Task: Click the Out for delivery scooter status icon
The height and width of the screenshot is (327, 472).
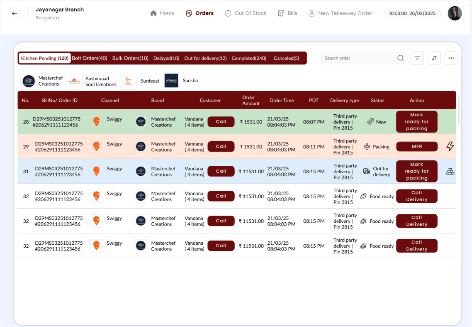Action: [x=366, y=171]
